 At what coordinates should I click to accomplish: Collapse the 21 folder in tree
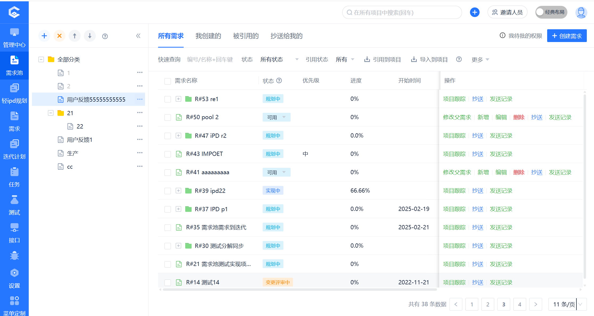[x=51, y=113]
